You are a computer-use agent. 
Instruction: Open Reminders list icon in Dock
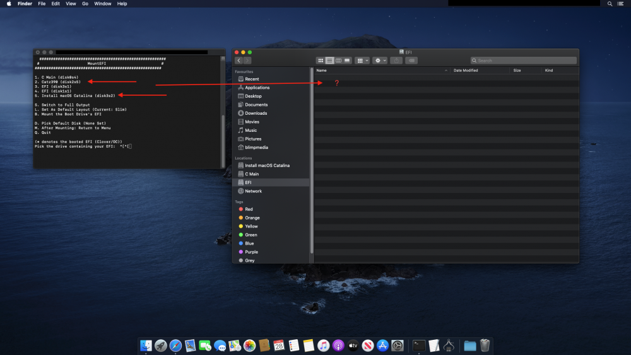(294, 346)
